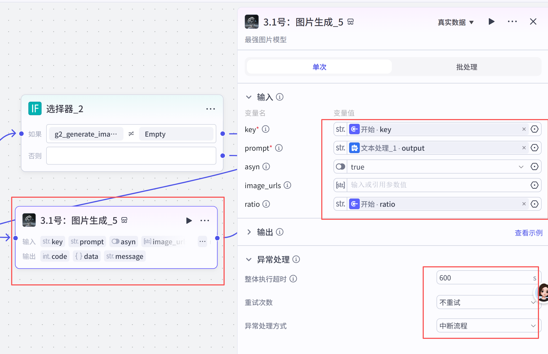Show info tooltip for 异常处理
Viewport: 548px width, 354px height.
click(296, 259)
